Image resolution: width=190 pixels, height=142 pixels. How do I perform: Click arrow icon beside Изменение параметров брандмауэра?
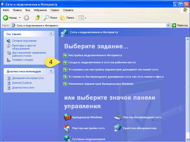pyautogui.click(x=65, y=84)
